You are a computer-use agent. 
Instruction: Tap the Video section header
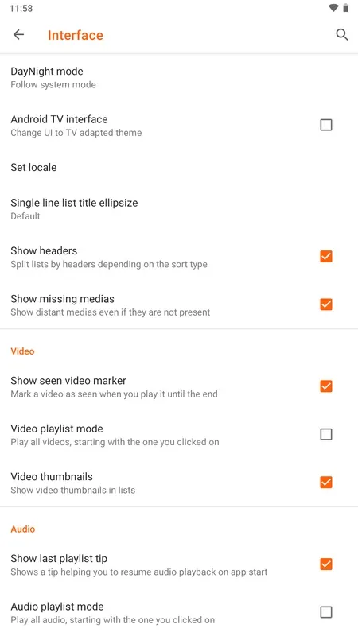pos(22,351)
